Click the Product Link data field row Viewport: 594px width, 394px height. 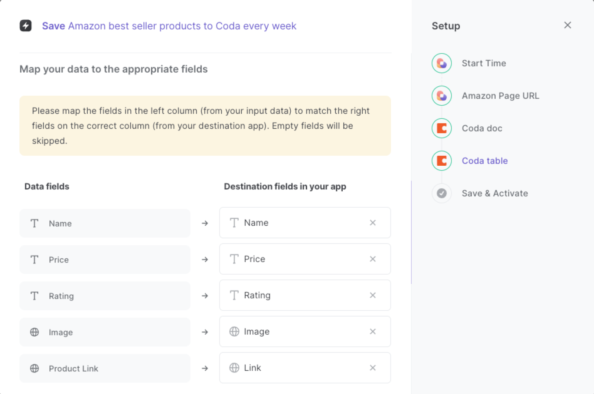point(105,368)
